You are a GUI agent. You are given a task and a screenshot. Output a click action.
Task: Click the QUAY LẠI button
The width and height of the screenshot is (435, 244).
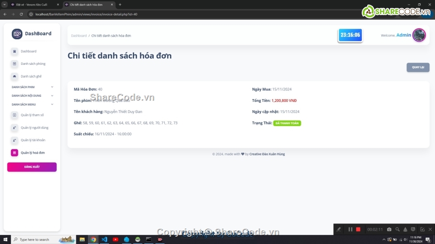pyautogui.click(x=418, y=67)
